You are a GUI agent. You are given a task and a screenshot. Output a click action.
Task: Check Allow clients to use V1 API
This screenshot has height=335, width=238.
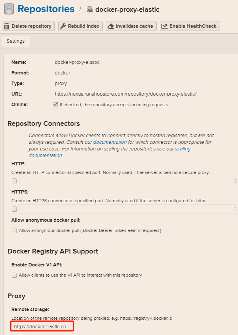(14, 275)
